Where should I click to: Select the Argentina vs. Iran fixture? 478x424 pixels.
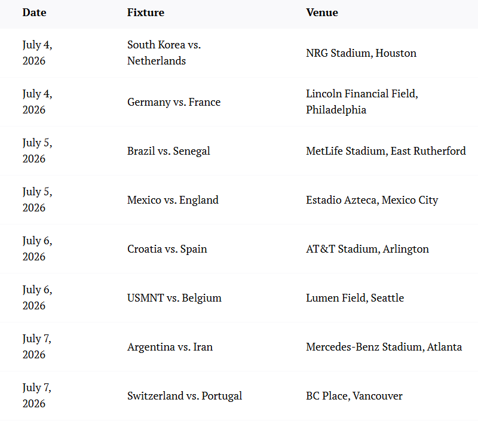170,347
